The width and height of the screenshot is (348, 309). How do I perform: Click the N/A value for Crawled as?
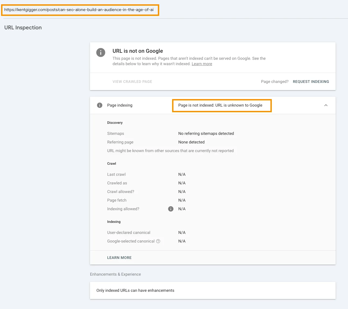182,183
